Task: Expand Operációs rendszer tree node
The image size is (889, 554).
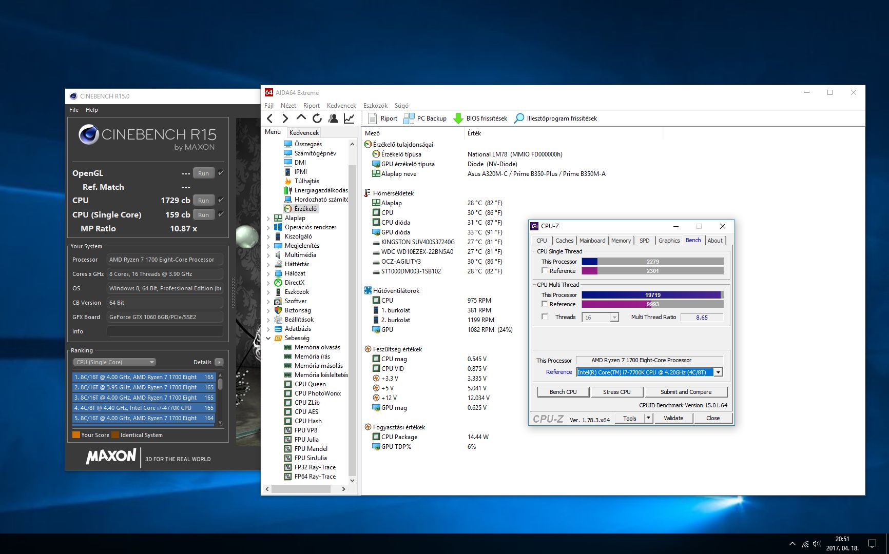Action: [268, 227]
